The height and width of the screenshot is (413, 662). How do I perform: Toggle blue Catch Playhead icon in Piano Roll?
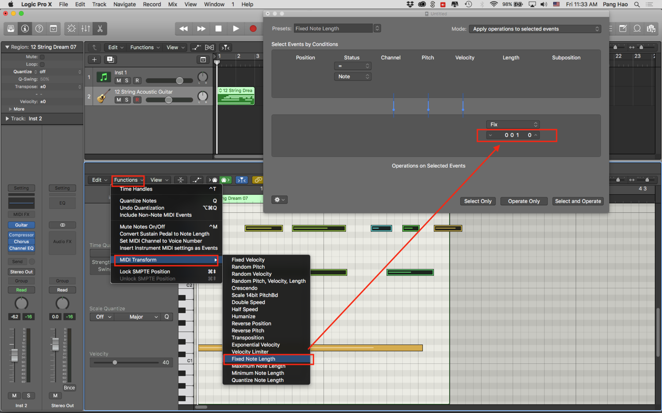click(242, 180)
